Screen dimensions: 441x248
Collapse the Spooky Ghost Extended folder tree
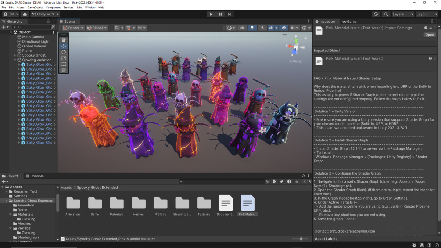(x=7, y=201)
